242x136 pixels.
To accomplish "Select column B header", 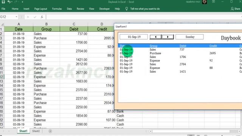I will (x=47, y=24).
